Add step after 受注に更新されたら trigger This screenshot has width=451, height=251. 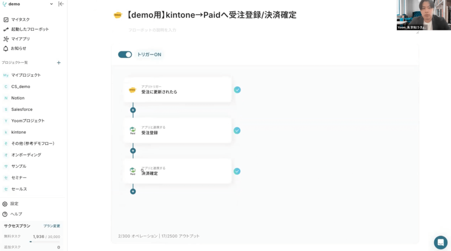point(133,110)
